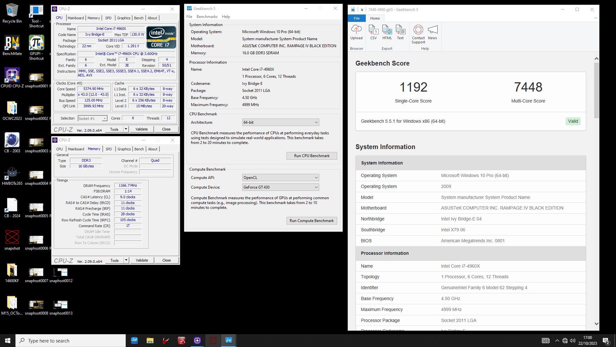The image size is (616, 347).
Task: Open CB - 2003 desktop icon
Action: [12, 143]
